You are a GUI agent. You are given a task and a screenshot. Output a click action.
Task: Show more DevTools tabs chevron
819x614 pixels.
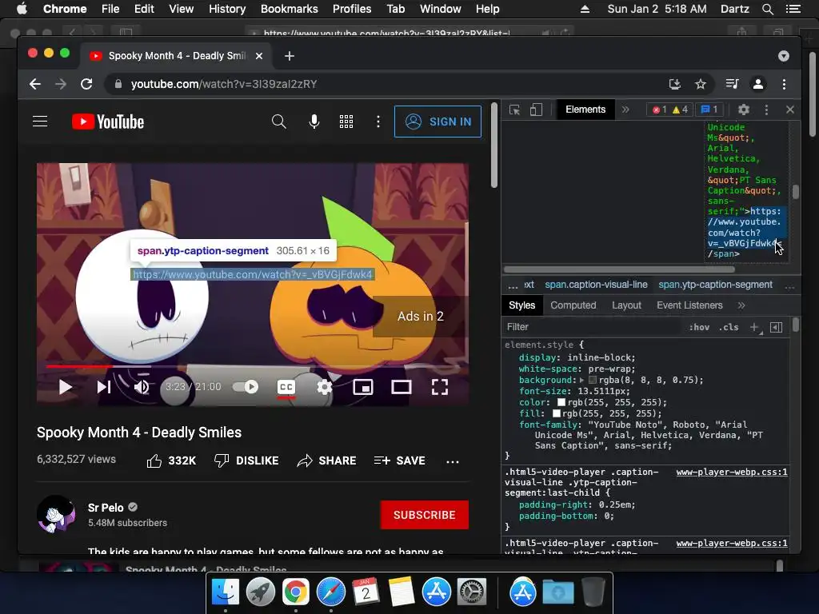pyautogui.click(x=625, y=110)
